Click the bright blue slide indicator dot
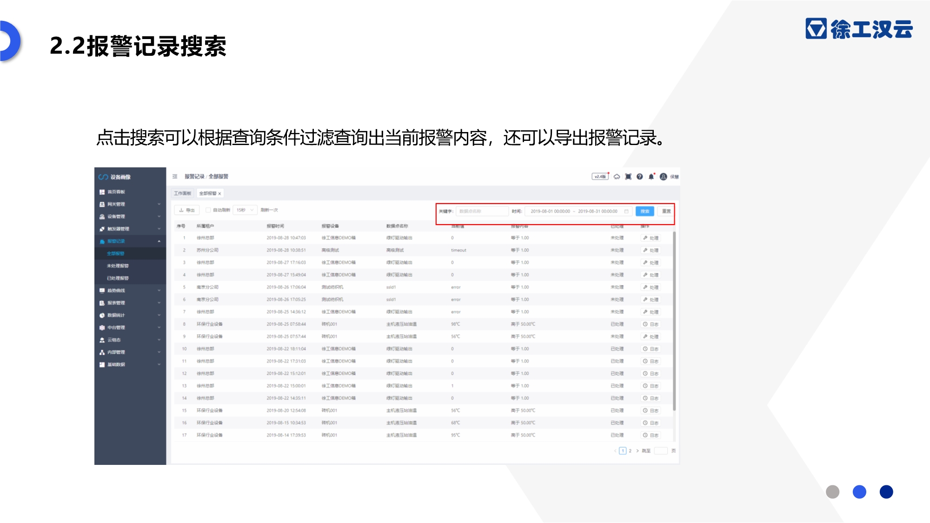This screenshot has width=930, height=523. (859, 492)
